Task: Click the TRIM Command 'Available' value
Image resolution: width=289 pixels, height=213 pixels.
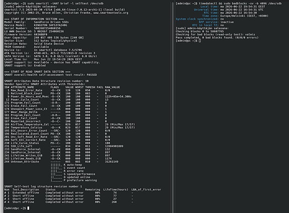Action: pos(41,47)
